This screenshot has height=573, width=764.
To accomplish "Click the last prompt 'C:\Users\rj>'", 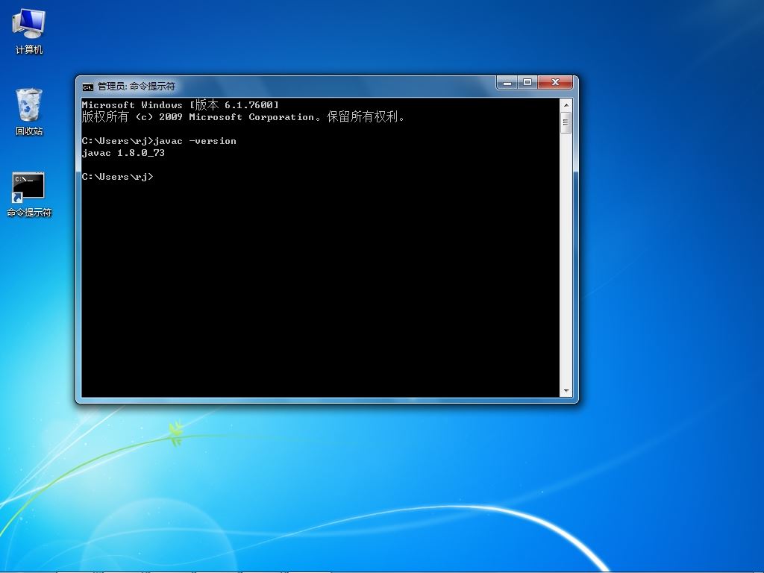I will 117,177.
